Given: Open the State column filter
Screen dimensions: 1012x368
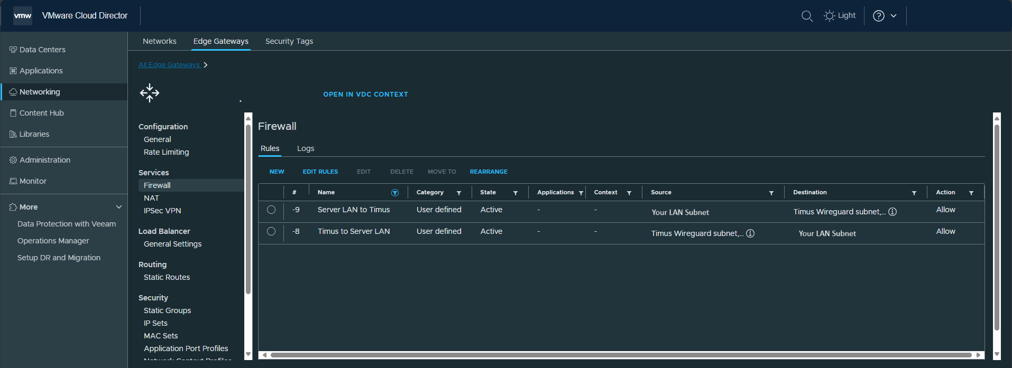Looking at the screenshot, I should [516, 193].
